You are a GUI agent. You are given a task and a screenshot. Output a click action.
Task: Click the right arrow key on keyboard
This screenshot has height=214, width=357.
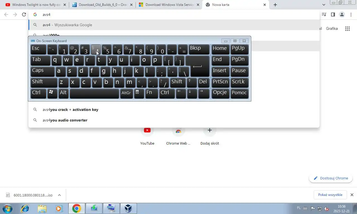[x=204, y=93]
